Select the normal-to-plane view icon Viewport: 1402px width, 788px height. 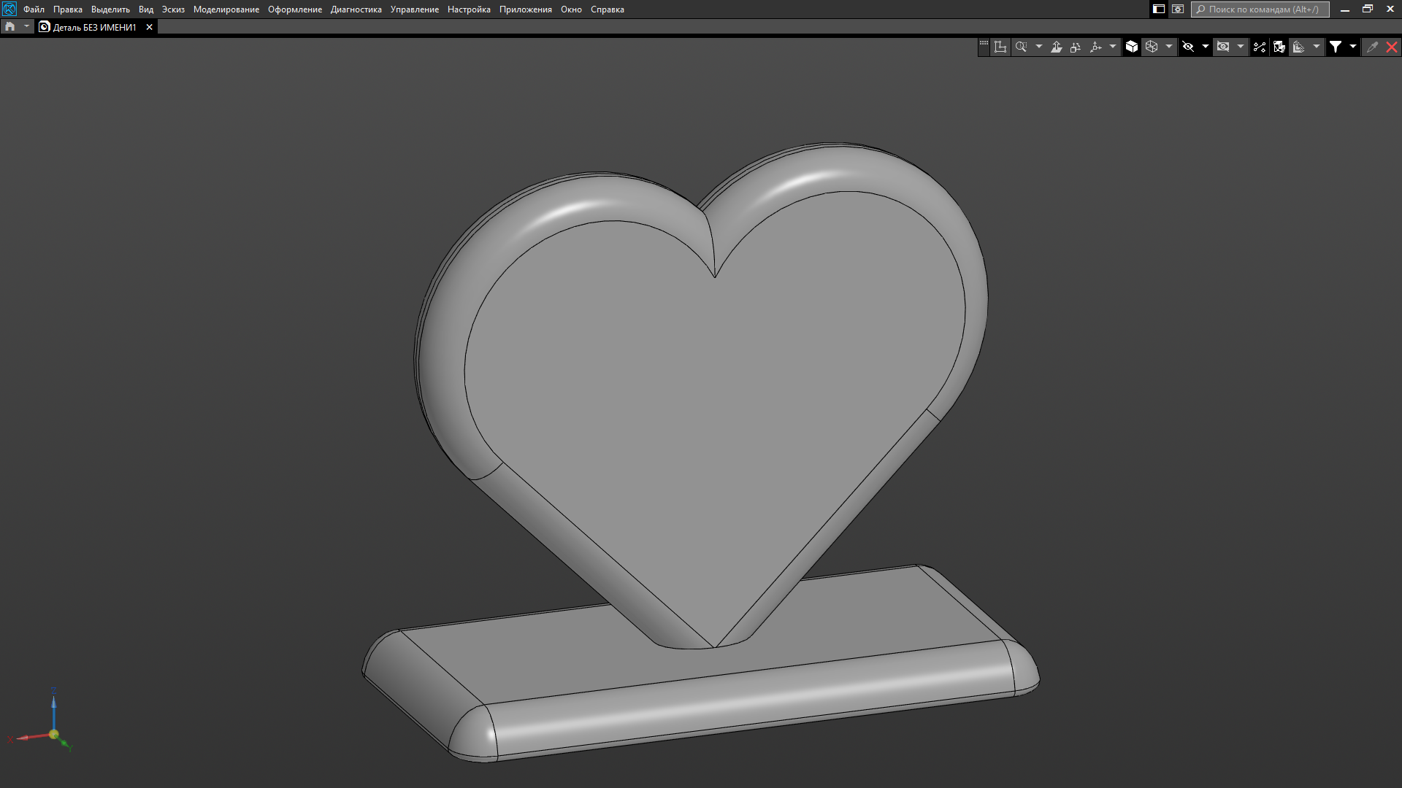pos(1056,47)
